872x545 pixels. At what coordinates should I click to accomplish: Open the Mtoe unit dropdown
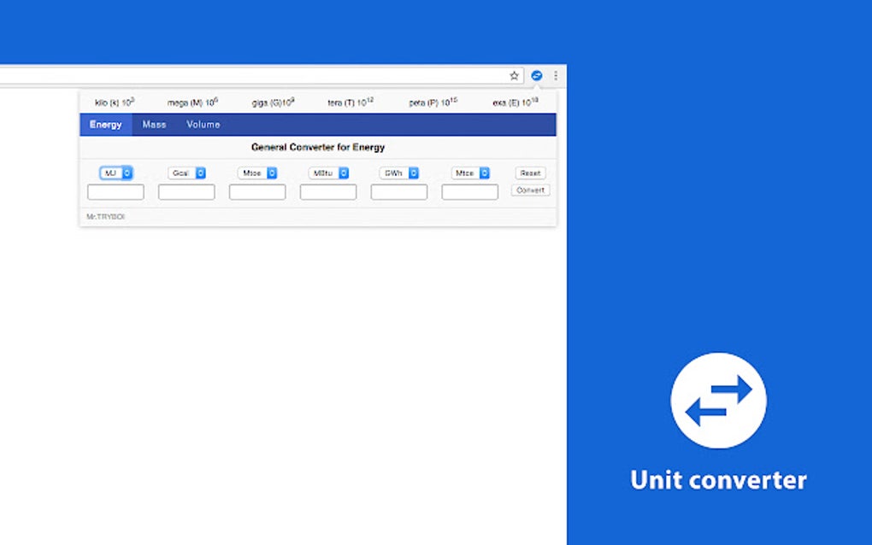coord(257,173)
